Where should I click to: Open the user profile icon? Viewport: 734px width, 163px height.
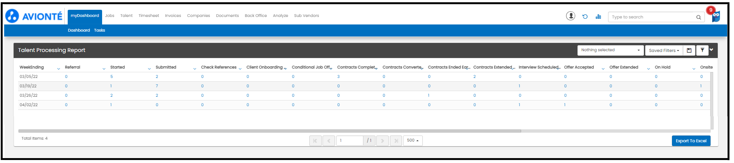pos(571,16)
